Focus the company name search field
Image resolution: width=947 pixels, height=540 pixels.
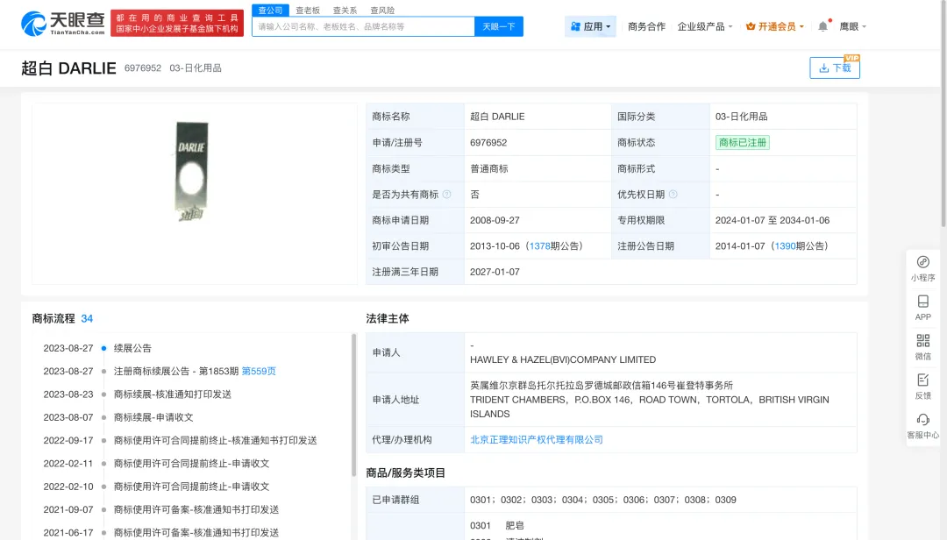(x=363, y=26)
